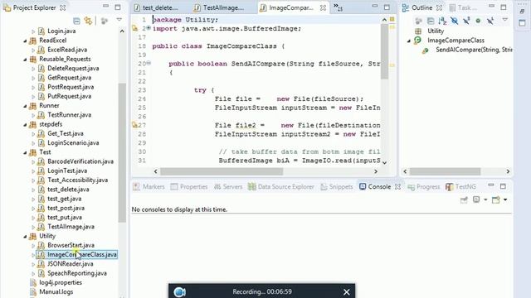Click Focus on Active Task icon in Outline
The height and width of the screenshot is (298, 531).
coord(418,21)
